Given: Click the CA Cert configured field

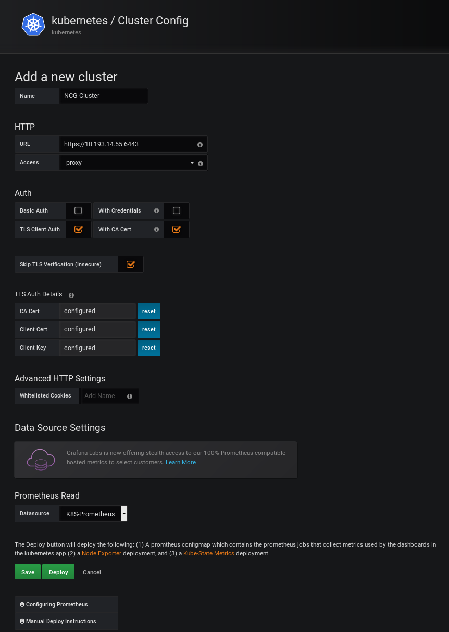Looking at the screenshot, I should coord(97,311).
